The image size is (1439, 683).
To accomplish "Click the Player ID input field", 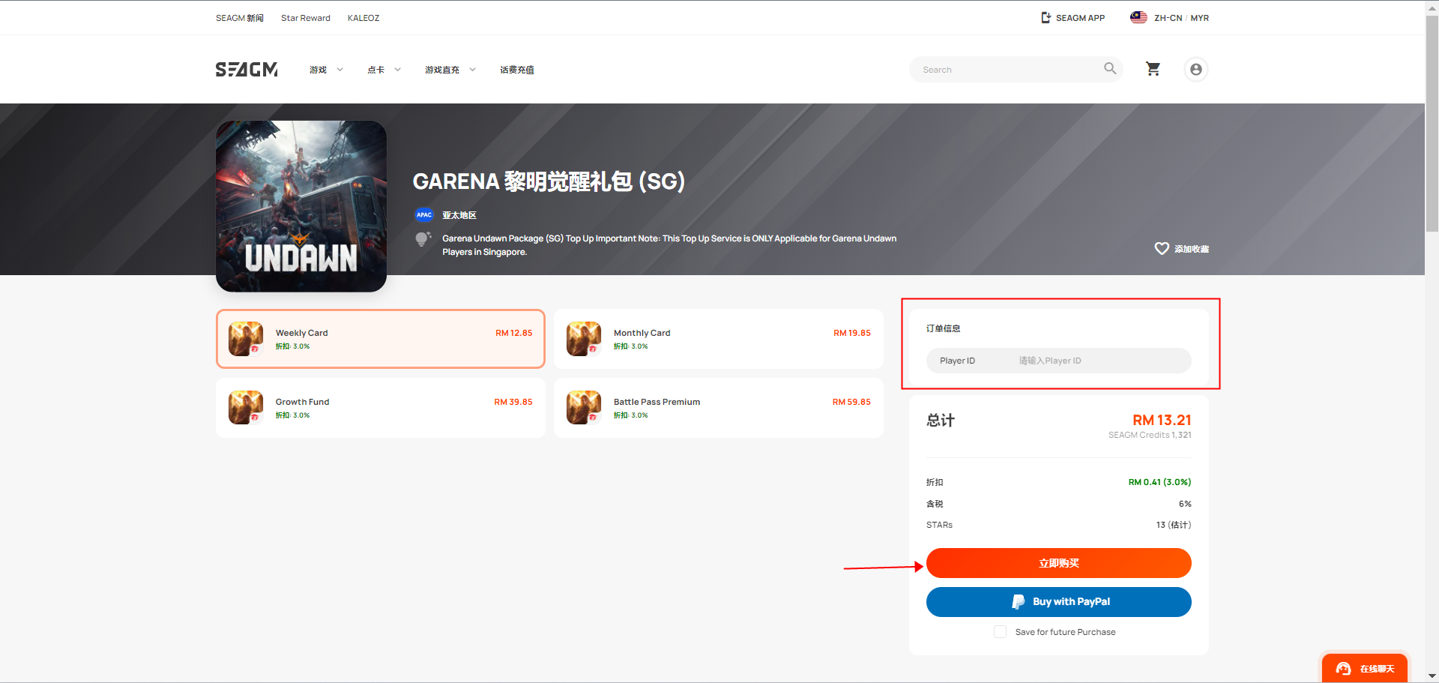I will [1058, 361].
